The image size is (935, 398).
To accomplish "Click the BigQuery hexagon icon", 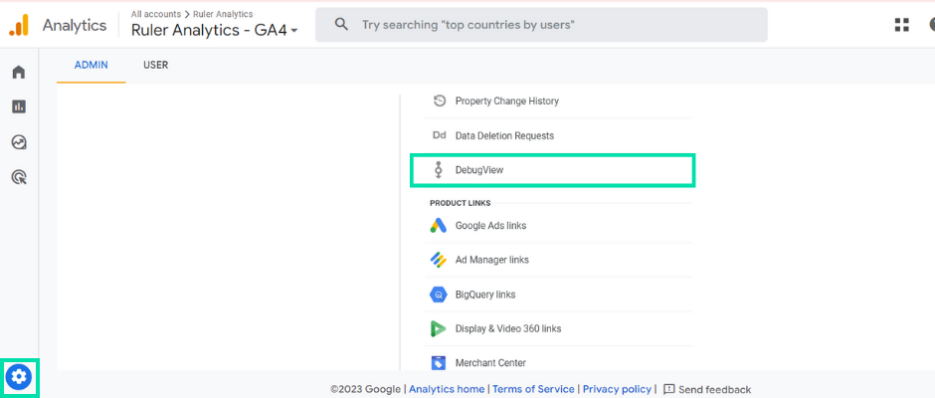I will click(439, 295).
